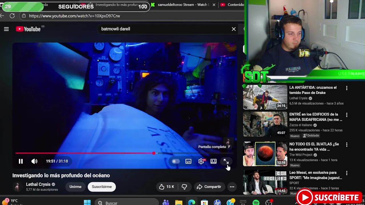Open Microsoft Teams from the taskbar
Image resolution: width=365 pixels, height=205 pixels.
tap(166, 202)
